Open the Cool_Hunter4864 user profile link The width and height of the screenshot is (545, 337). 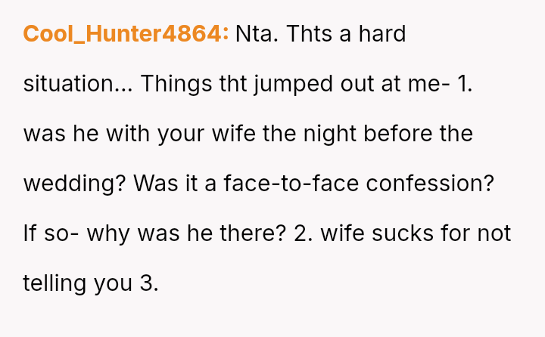(x=126, y=34)
